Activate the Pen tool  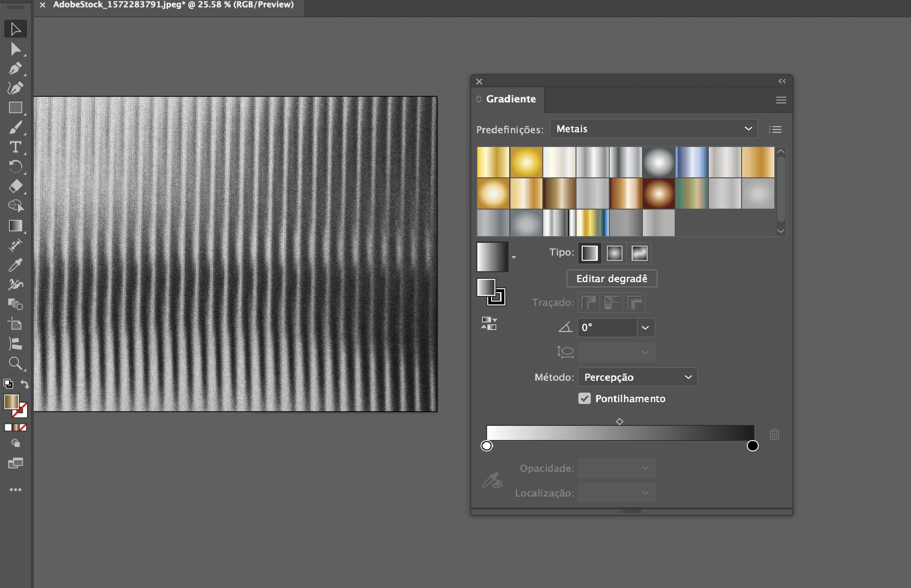[16, 68]
